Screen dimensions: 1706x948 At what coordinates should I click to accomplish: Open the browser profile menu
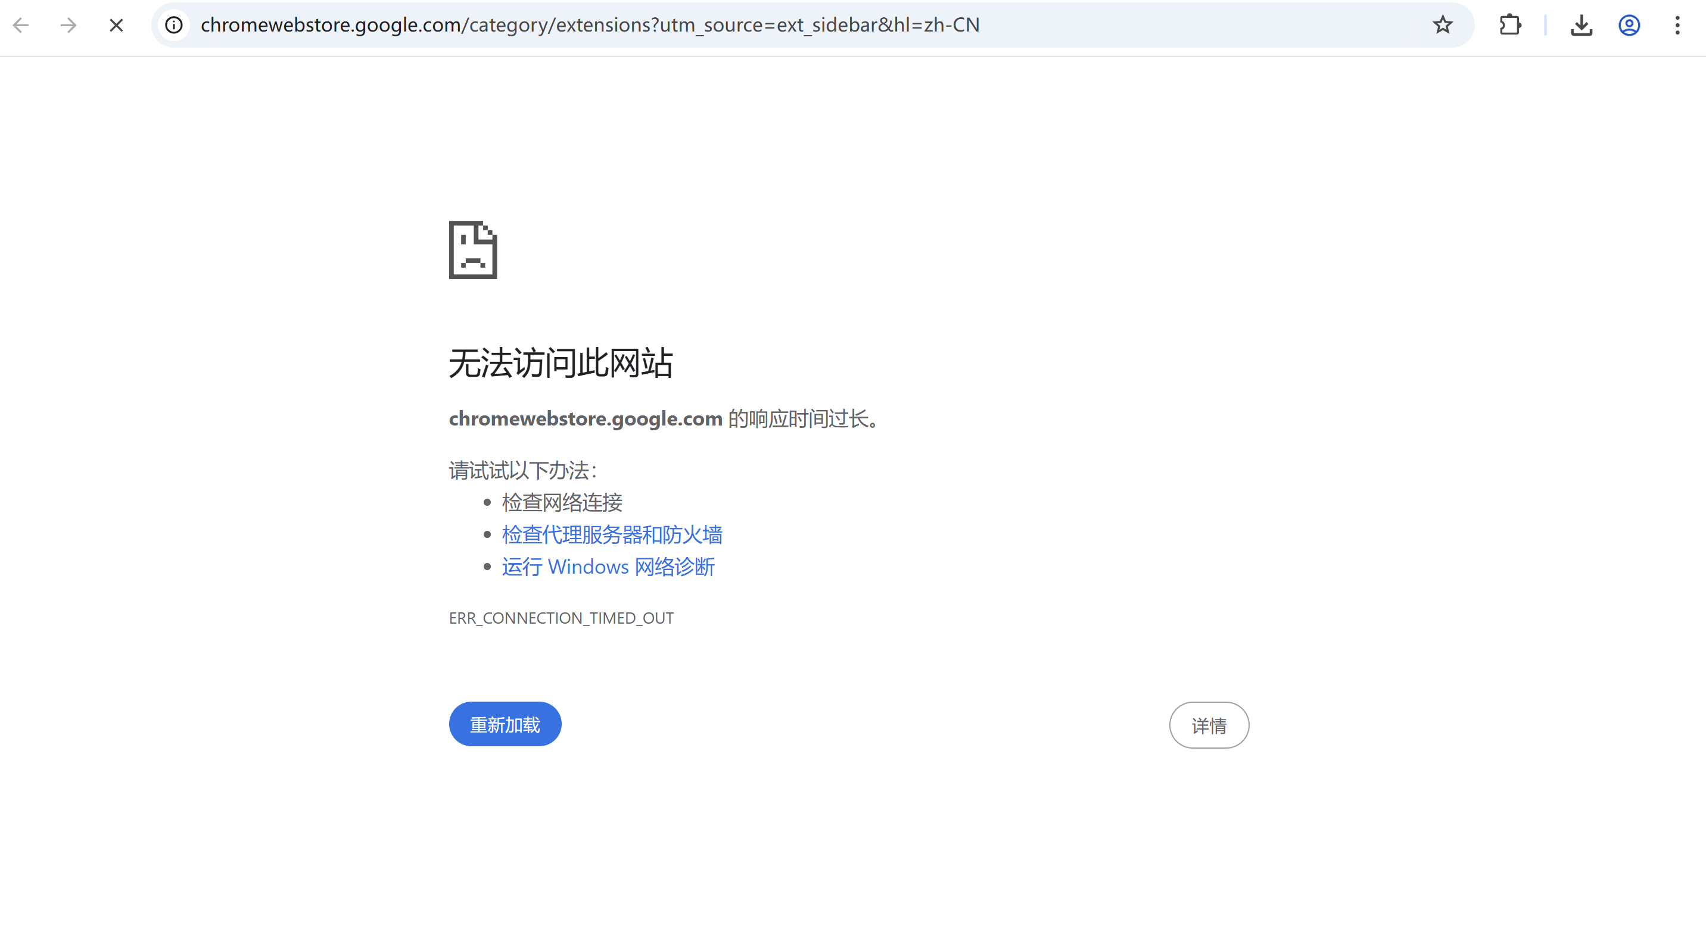pos(1629,25)
